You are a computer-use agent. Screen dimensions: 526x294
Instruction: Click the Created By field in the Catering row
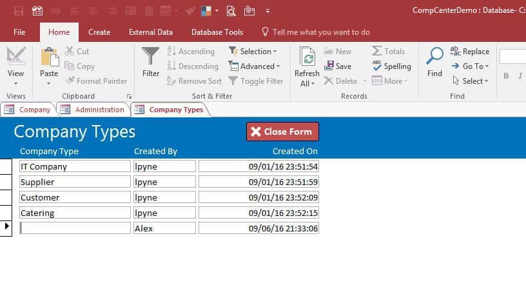click(164, 213)
